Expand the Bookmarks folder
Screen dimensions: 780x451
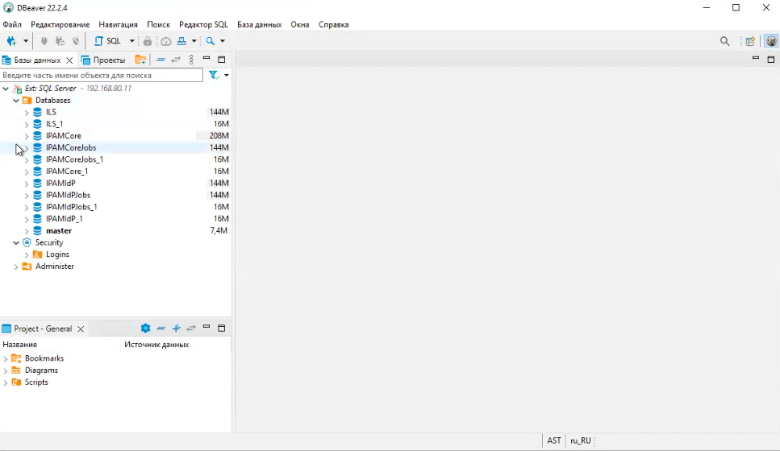click(6, 358)
